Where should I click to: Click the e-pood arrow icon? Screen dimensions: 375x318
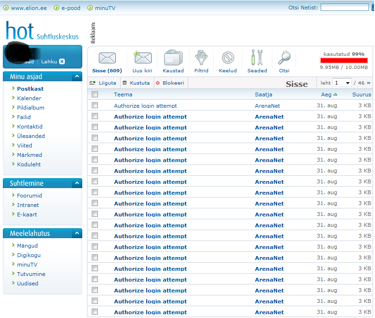click(x=56, y=8)
